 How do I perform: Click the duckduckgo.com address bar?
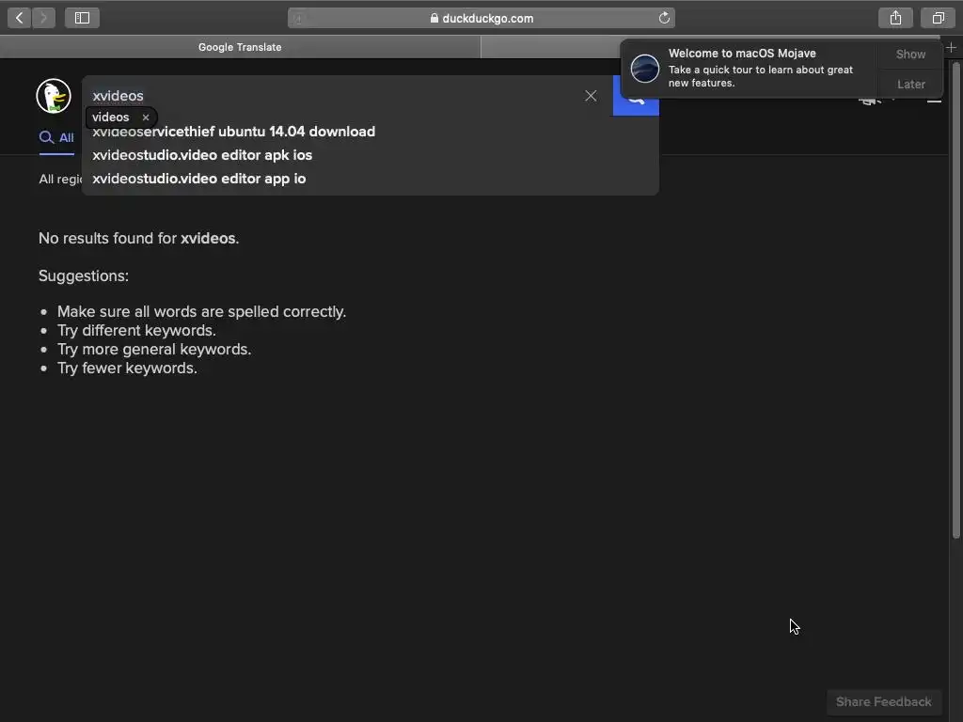[481, 18]
